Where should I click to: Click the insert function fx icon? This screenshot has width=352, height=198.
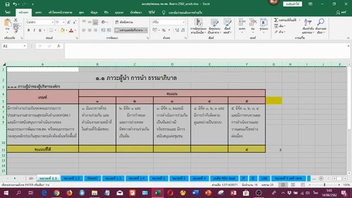tap(59, 46)
